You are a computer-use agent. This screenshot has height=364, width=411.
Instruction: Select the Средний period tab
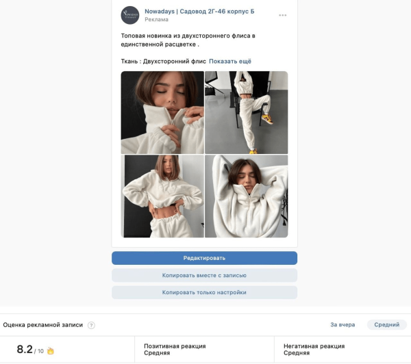pos(387,325)
